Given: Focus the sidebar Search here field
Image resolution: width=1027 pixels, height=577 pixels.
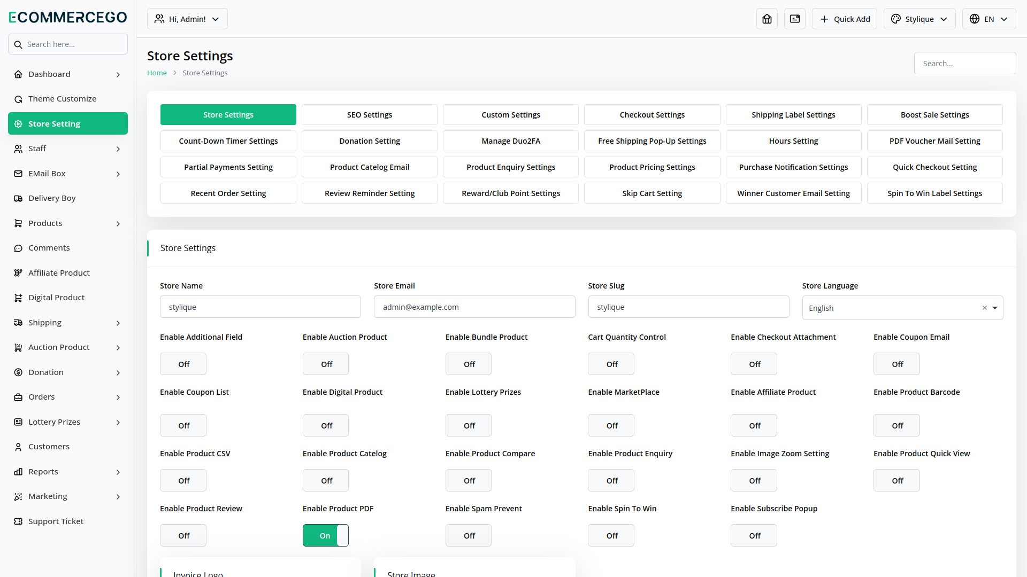Looking at the screenshot, I should pos(68,44).
